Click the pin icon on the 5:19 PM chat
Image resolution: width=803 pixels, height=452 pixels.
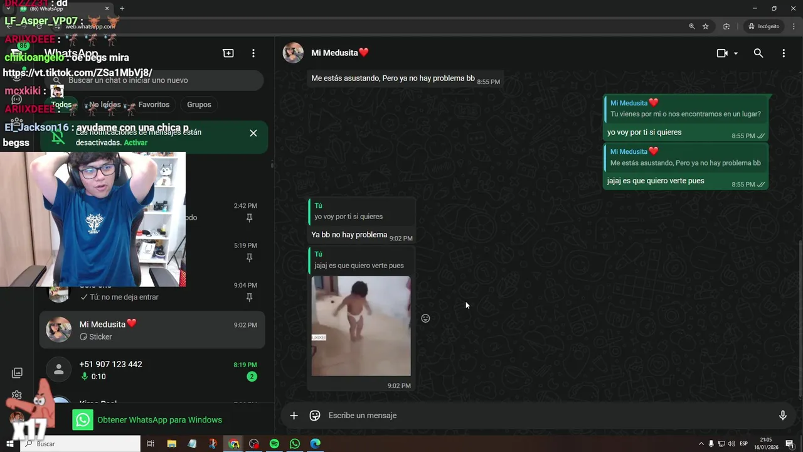tap(249, 257)
